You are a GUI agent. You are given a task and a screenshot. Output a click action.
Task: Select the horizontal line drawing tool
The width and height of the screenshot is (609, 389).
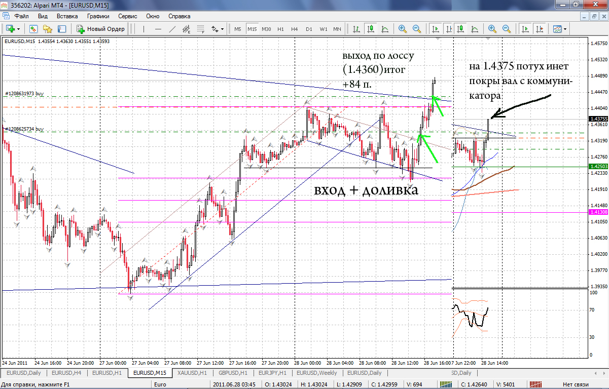tap(158, 29)
